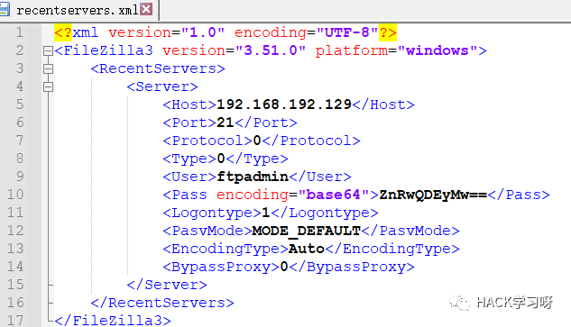The height and width of the screenshot is (327, 571).
Task: Click the opening Protocol tag
Action: 207,141
